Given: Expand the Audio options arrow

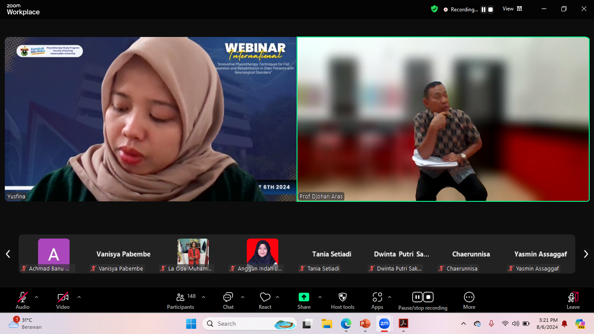Looking at the screenshot, I should tap(37, 297).
